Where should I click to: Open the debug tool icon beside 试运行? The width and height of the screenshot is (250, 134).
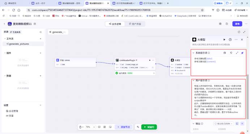138,127
